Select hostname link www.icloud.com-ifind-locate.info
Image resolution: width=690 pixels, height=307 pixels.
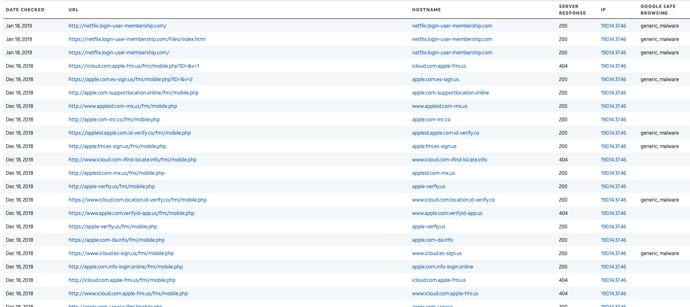pyautogui.click(x=449, y=160)
